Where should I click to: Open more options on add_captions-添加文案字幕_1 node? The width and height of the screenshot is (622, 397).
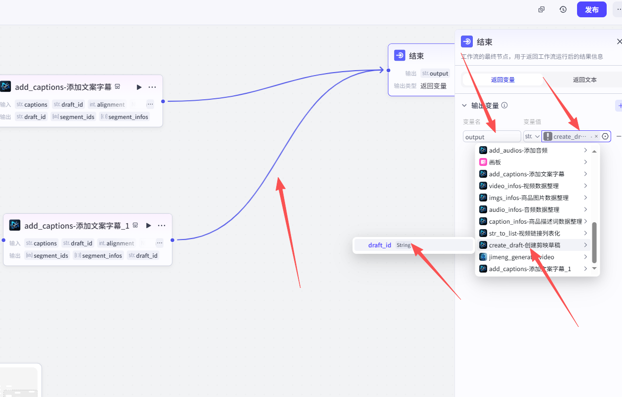[x=162, y=226]
